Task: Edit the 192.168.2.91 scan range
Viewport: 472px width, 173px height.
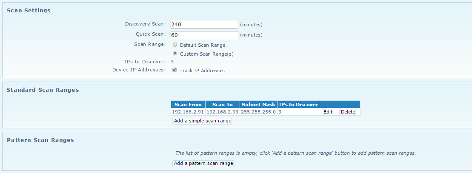Action: [x=328, y=112]
